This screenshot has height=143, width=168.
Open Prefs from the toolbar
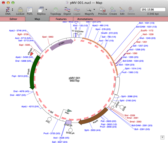tap(29, 9)
